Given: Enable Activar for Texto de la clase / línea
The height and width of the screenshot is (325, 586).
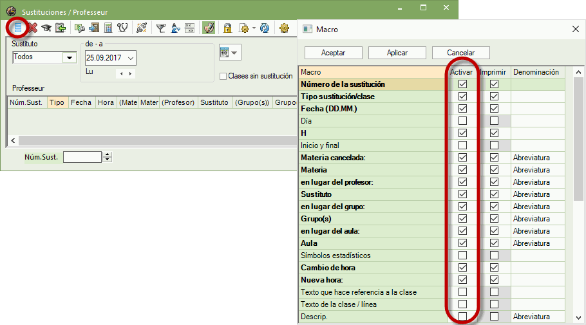Looking at the screenshot, I should [x=462, y=304].
